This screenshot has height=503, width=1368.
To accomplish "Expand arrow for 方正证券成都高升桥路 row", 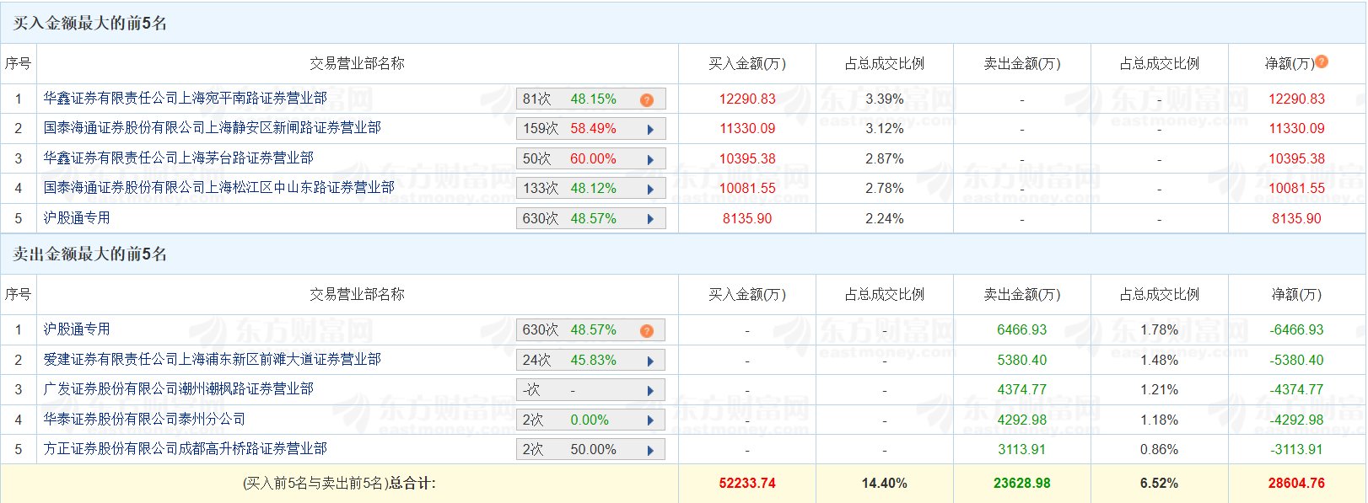I will click(650, 451).
